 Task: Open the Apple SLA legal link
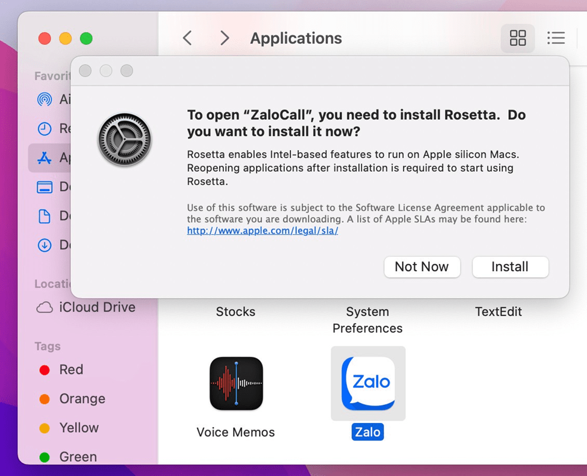[262, 231]
